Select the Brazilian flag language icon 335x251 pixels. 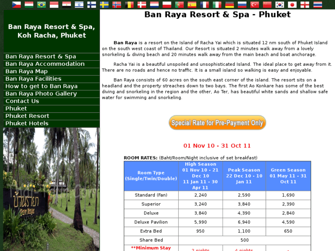[41, 5]
